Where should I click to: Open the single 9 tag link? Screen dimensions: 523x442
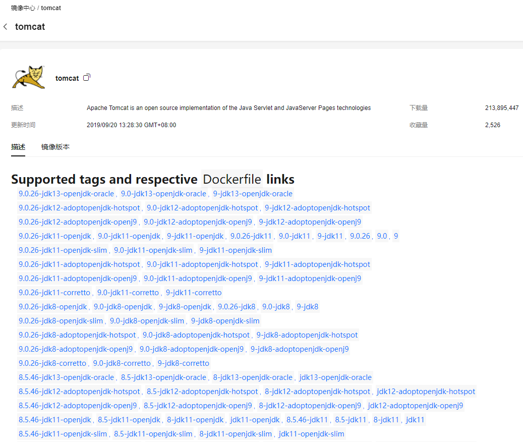pyautogui.click(x=396, y=236)
